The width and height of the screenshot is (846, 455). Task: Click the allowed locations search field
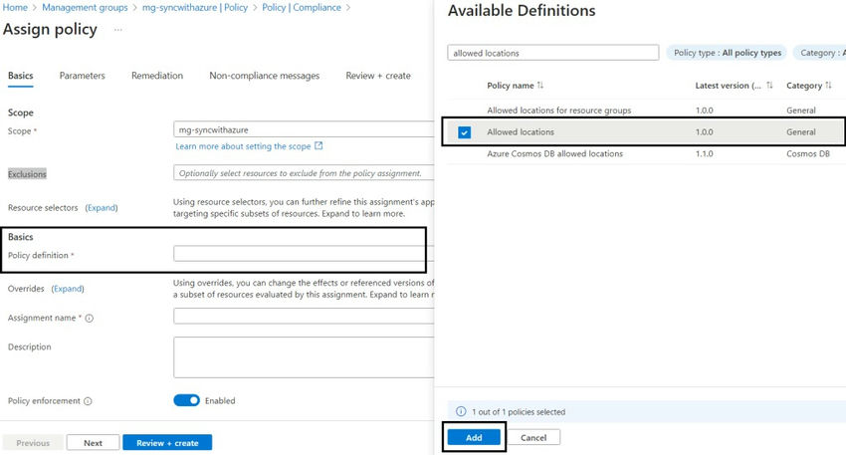pos(552,53)
